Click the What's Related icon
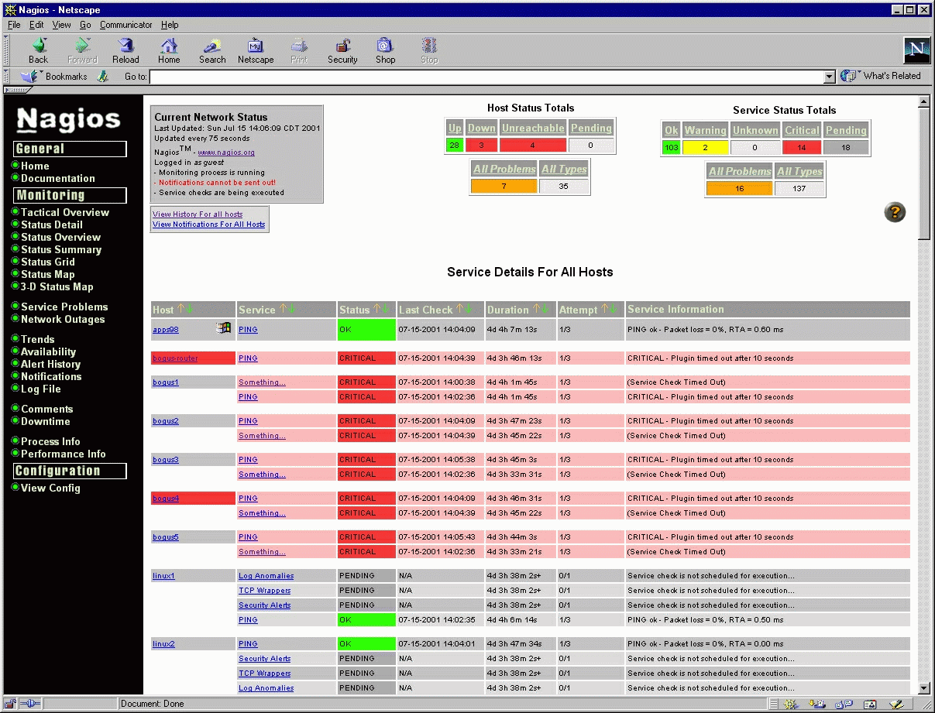Viewport: 935px width, 713px height. [849, 76]
